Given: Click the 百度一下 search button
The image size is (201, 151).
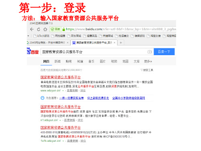Looking at the screenshot, I should click(x=164, y=52).
